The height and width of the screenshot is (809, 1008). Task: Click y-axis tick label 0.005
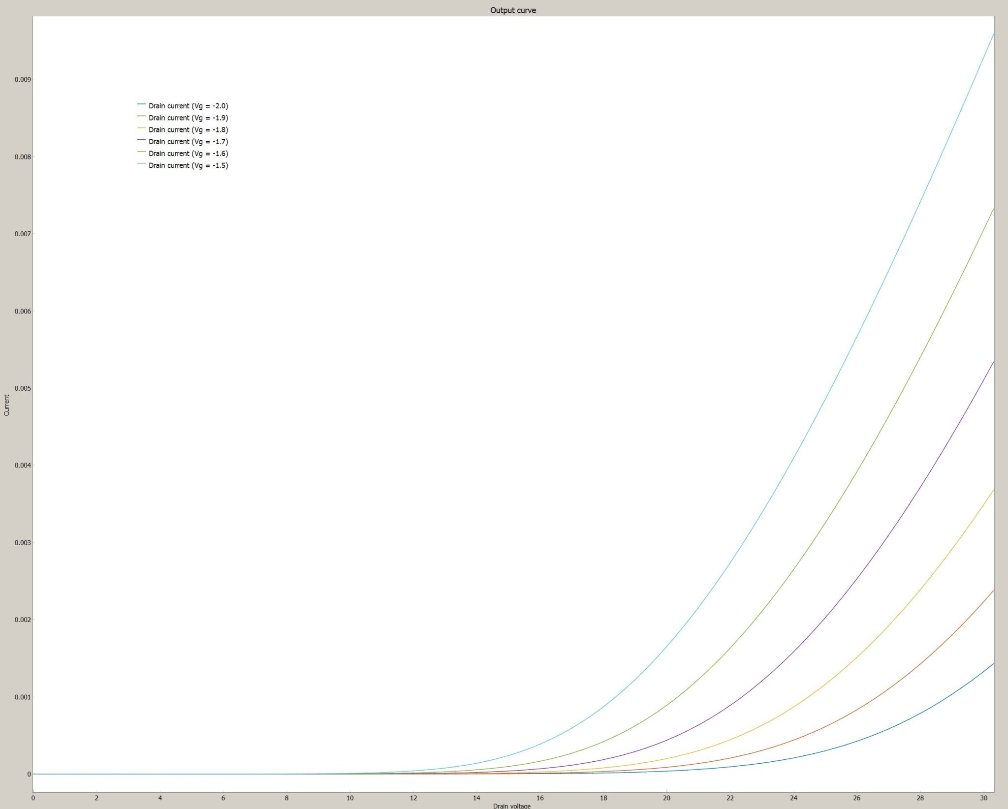click(23, 388)
